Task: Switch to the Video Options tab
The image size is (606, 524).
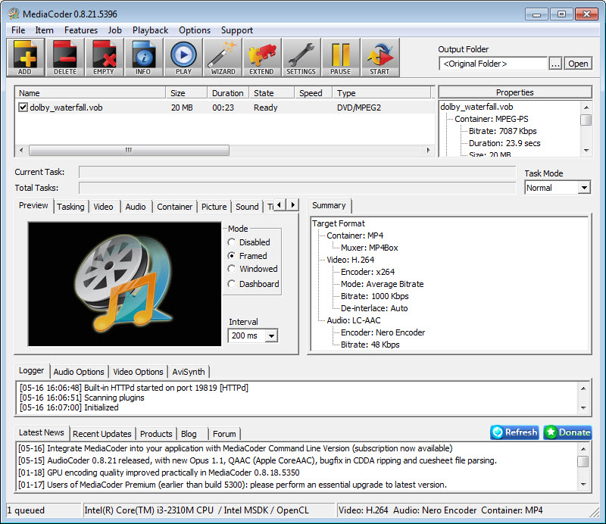Action: 138,372
